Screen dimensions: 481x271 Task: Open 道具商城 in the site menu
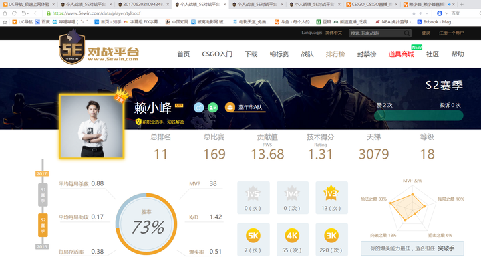pos(402,54)
